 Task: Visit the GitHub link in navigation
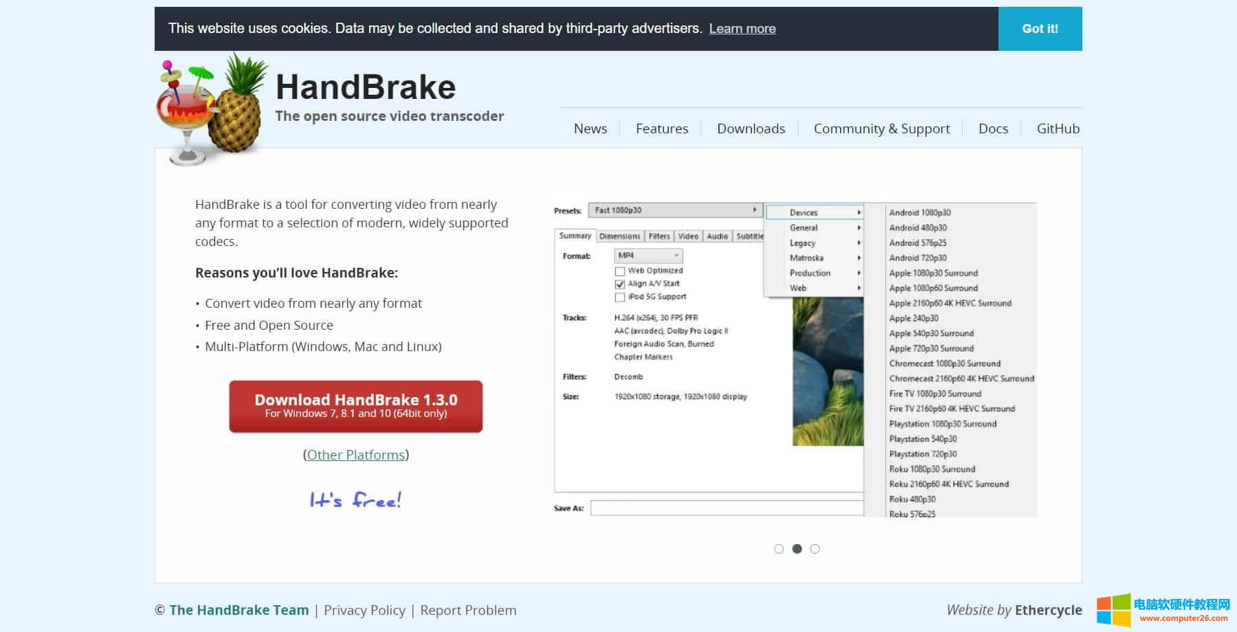tap(1058, 128)
